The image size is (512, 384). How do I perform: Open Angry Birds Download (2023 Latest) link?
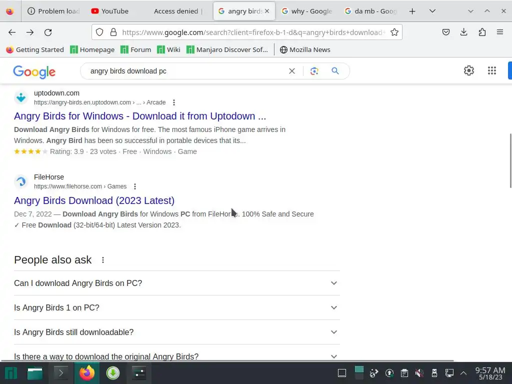click(x=94, y=200)
